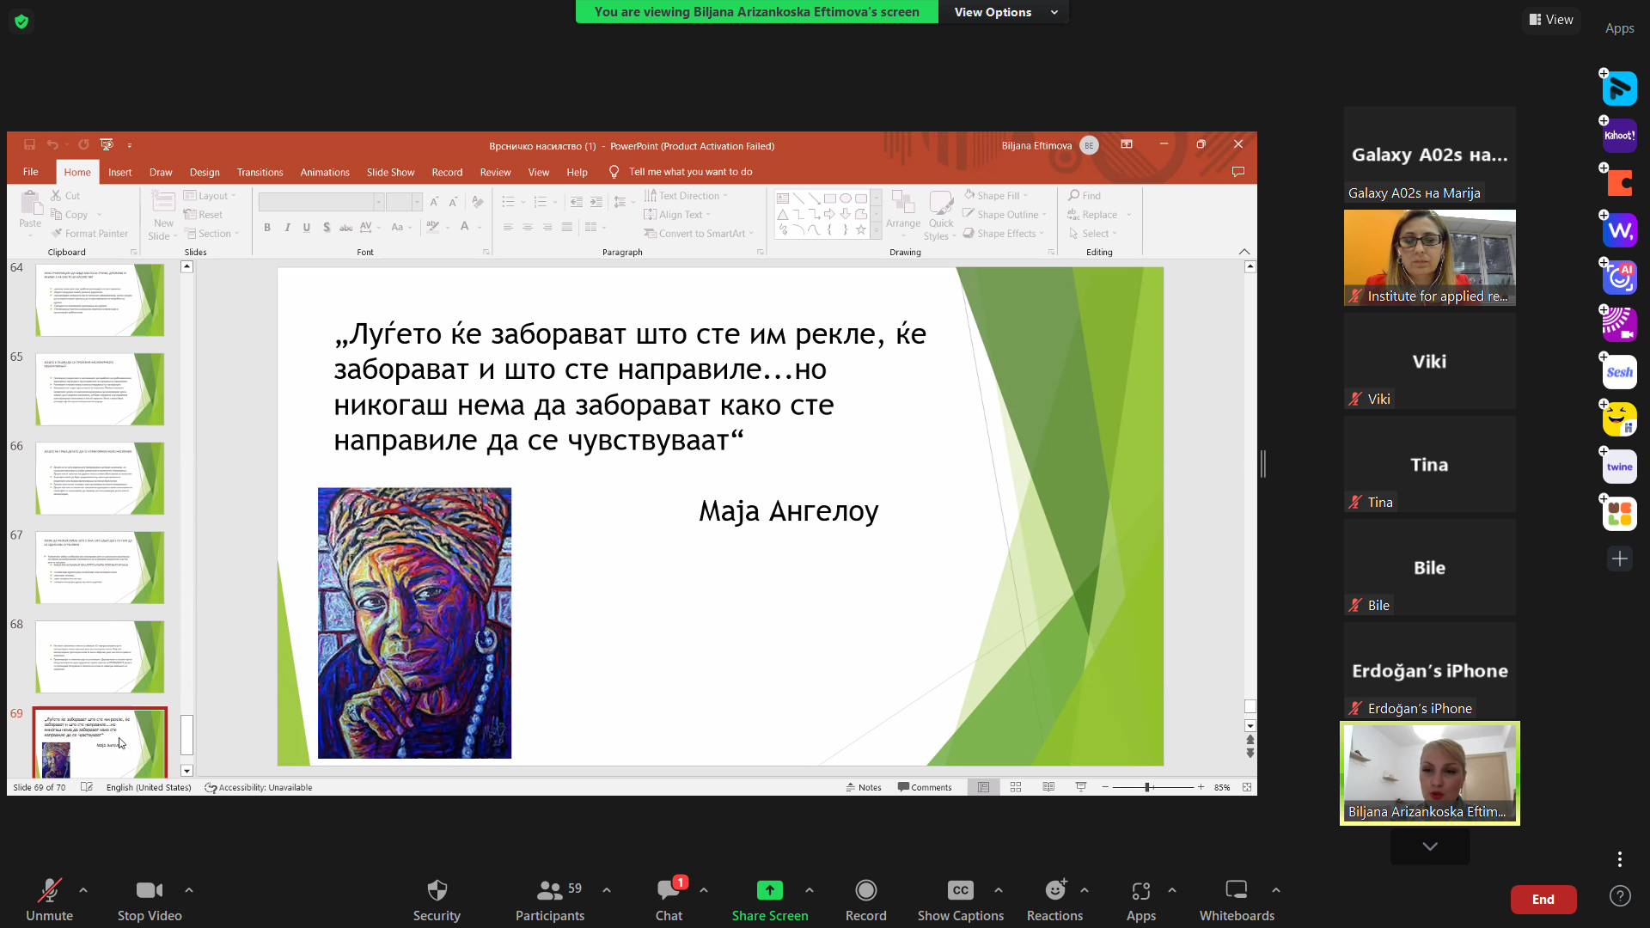Select the Draw ribbon tab
This screenshot has width=1650, height=928.
click(x=160, y=172)
